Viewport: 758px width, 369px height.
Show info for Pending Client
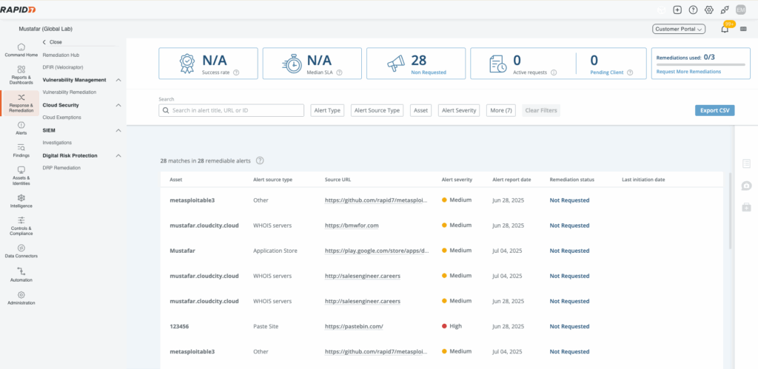630,72
